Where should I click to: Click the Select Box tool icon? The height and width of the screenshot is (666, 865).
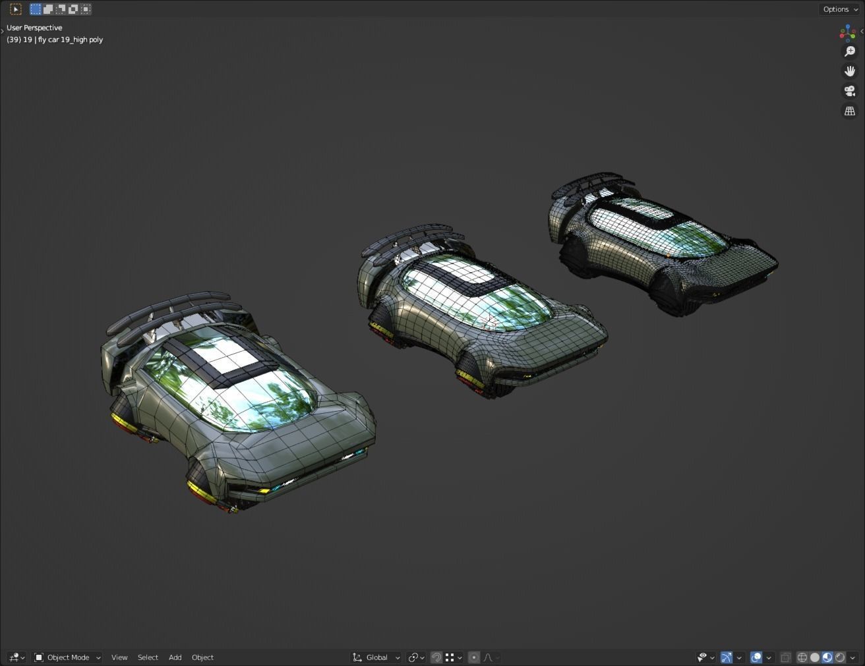pyautogui.click(x=16, y=9)
